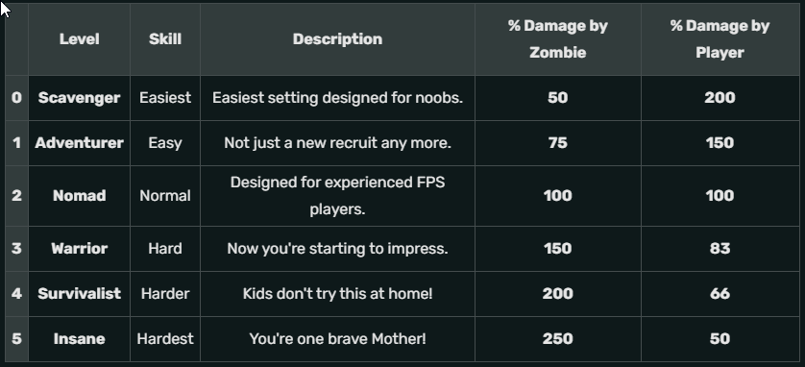Click 'You're one brave Mother!' description

tap(337, 339)
